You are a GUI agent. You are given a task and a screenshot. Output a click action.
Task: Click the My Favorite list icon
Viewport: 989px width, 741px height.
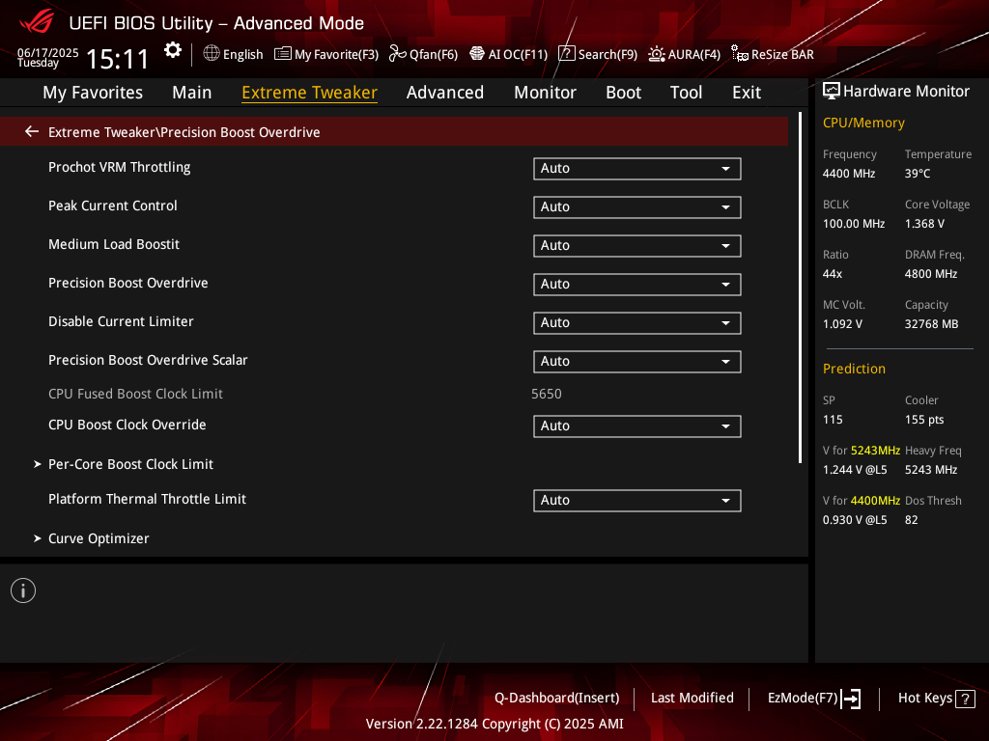tap(283, 54)
